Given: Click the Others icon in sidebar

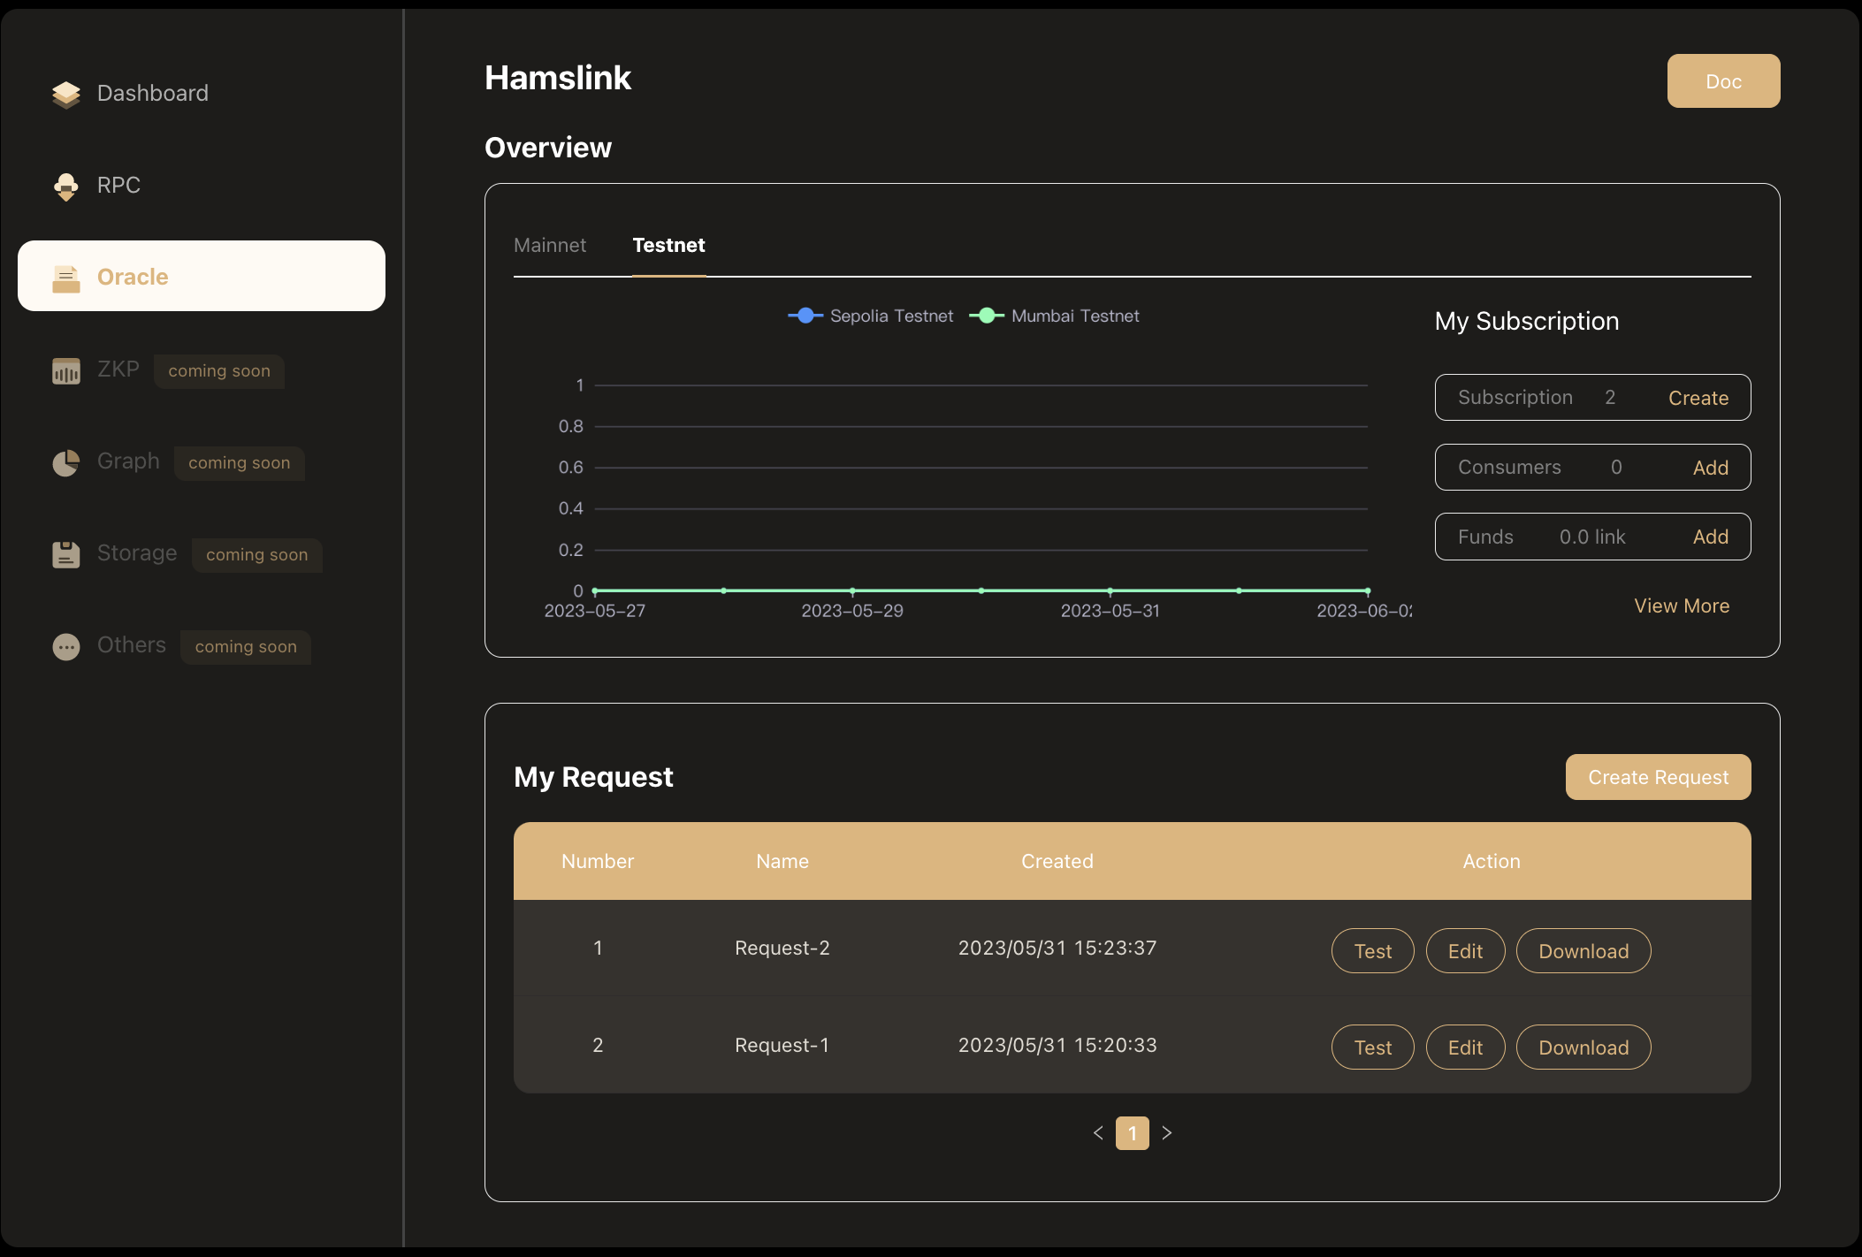Looking at the screenshot, I should tap(66, 645).
